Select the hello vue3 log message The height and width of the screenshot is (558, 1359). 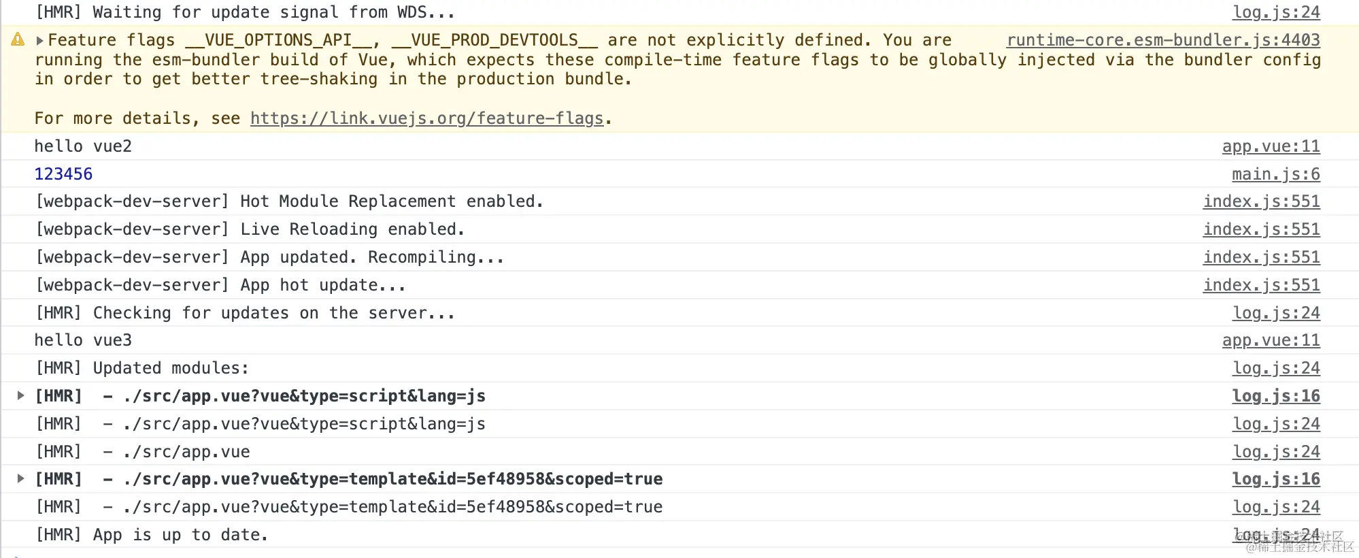pos(83,340)
